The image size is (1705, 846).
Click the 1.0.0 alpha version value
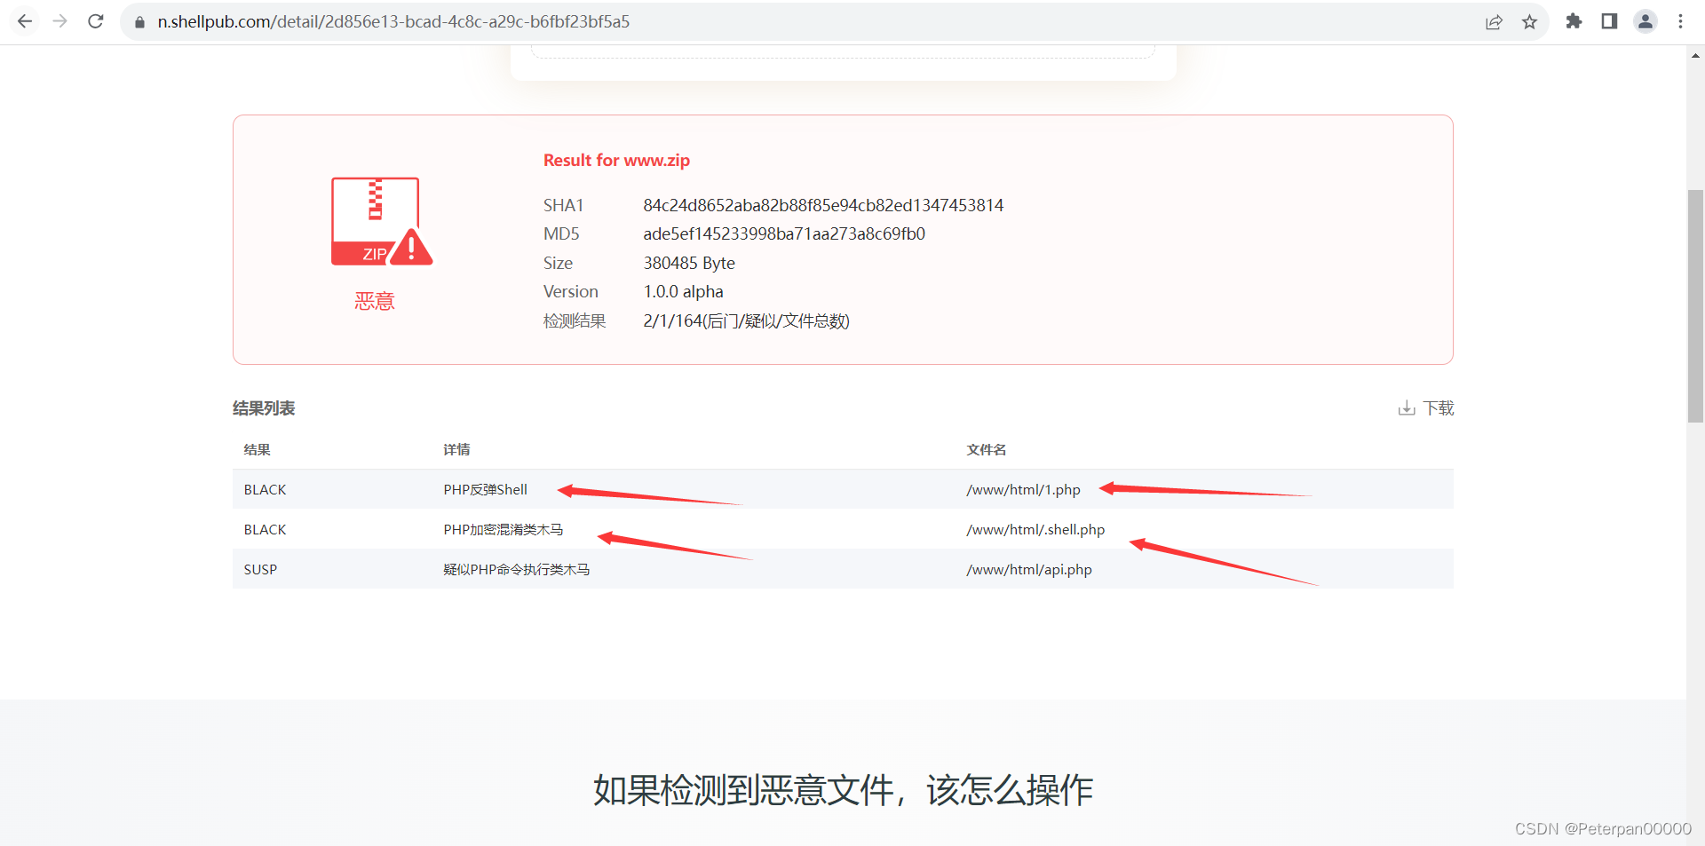(683, 291)
